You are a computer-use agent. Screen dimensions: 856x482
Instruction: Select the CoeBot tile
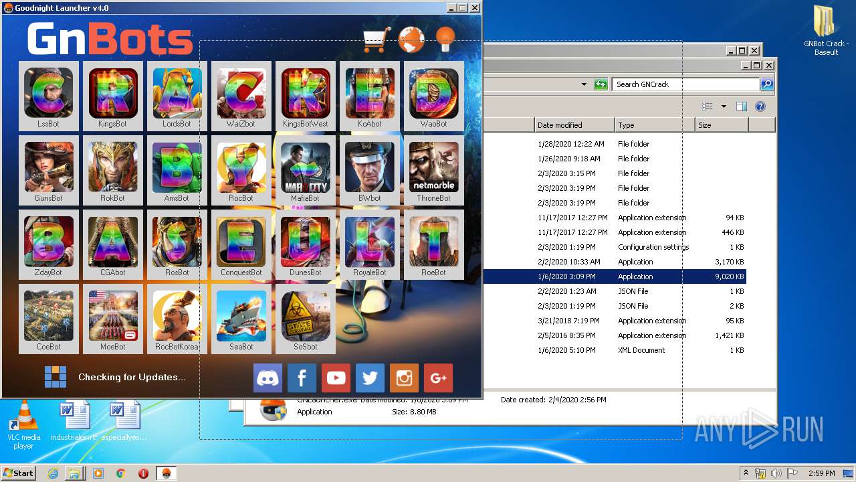[x=49, y=319]
